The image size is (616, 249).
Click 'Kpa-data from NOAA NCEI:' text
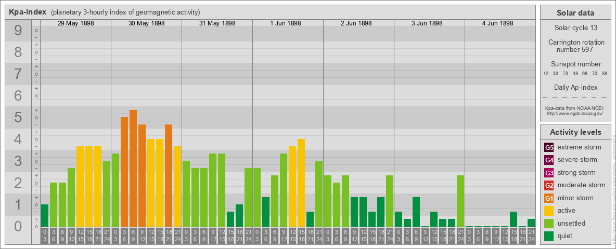[575, 108]
